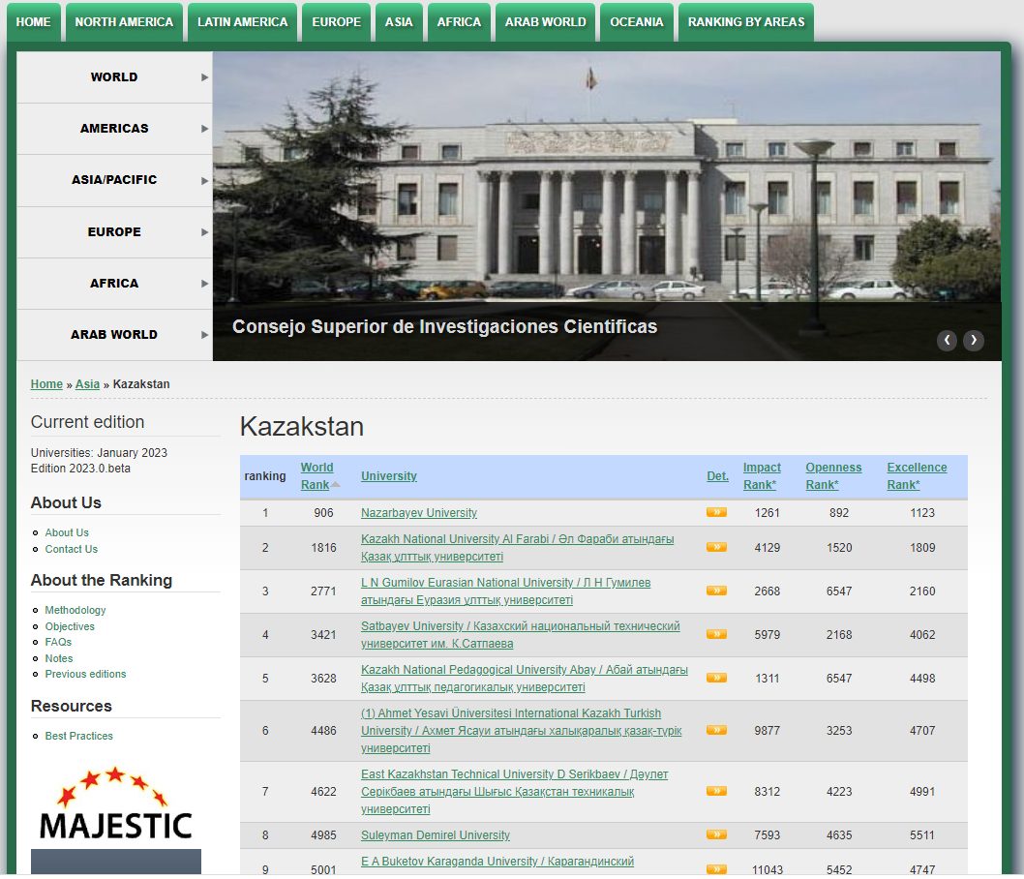This screenshot has width=1024, height=879.
Task: Open the ARAB WORLD top tab
Action: coord(545,22)
